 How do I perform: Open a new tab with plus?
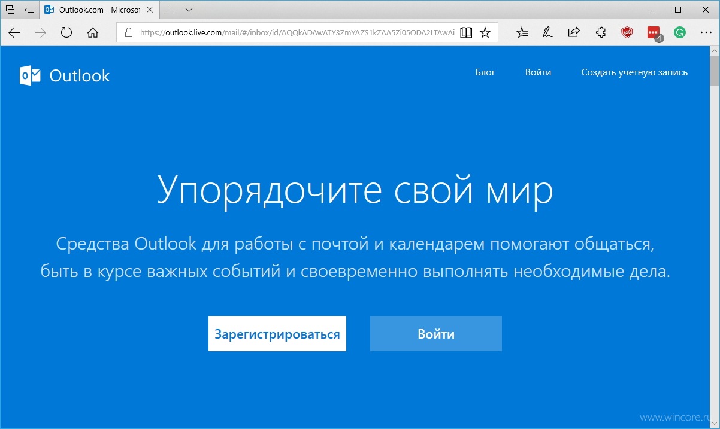click(x=170, y=10)
